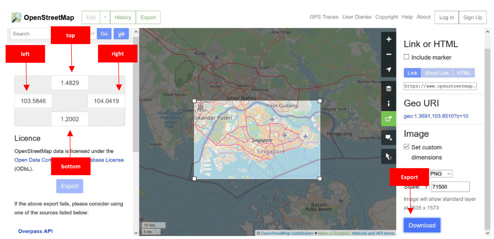Open the PNG format dropdown
This screenshot has width=494, height=239.
440,174
